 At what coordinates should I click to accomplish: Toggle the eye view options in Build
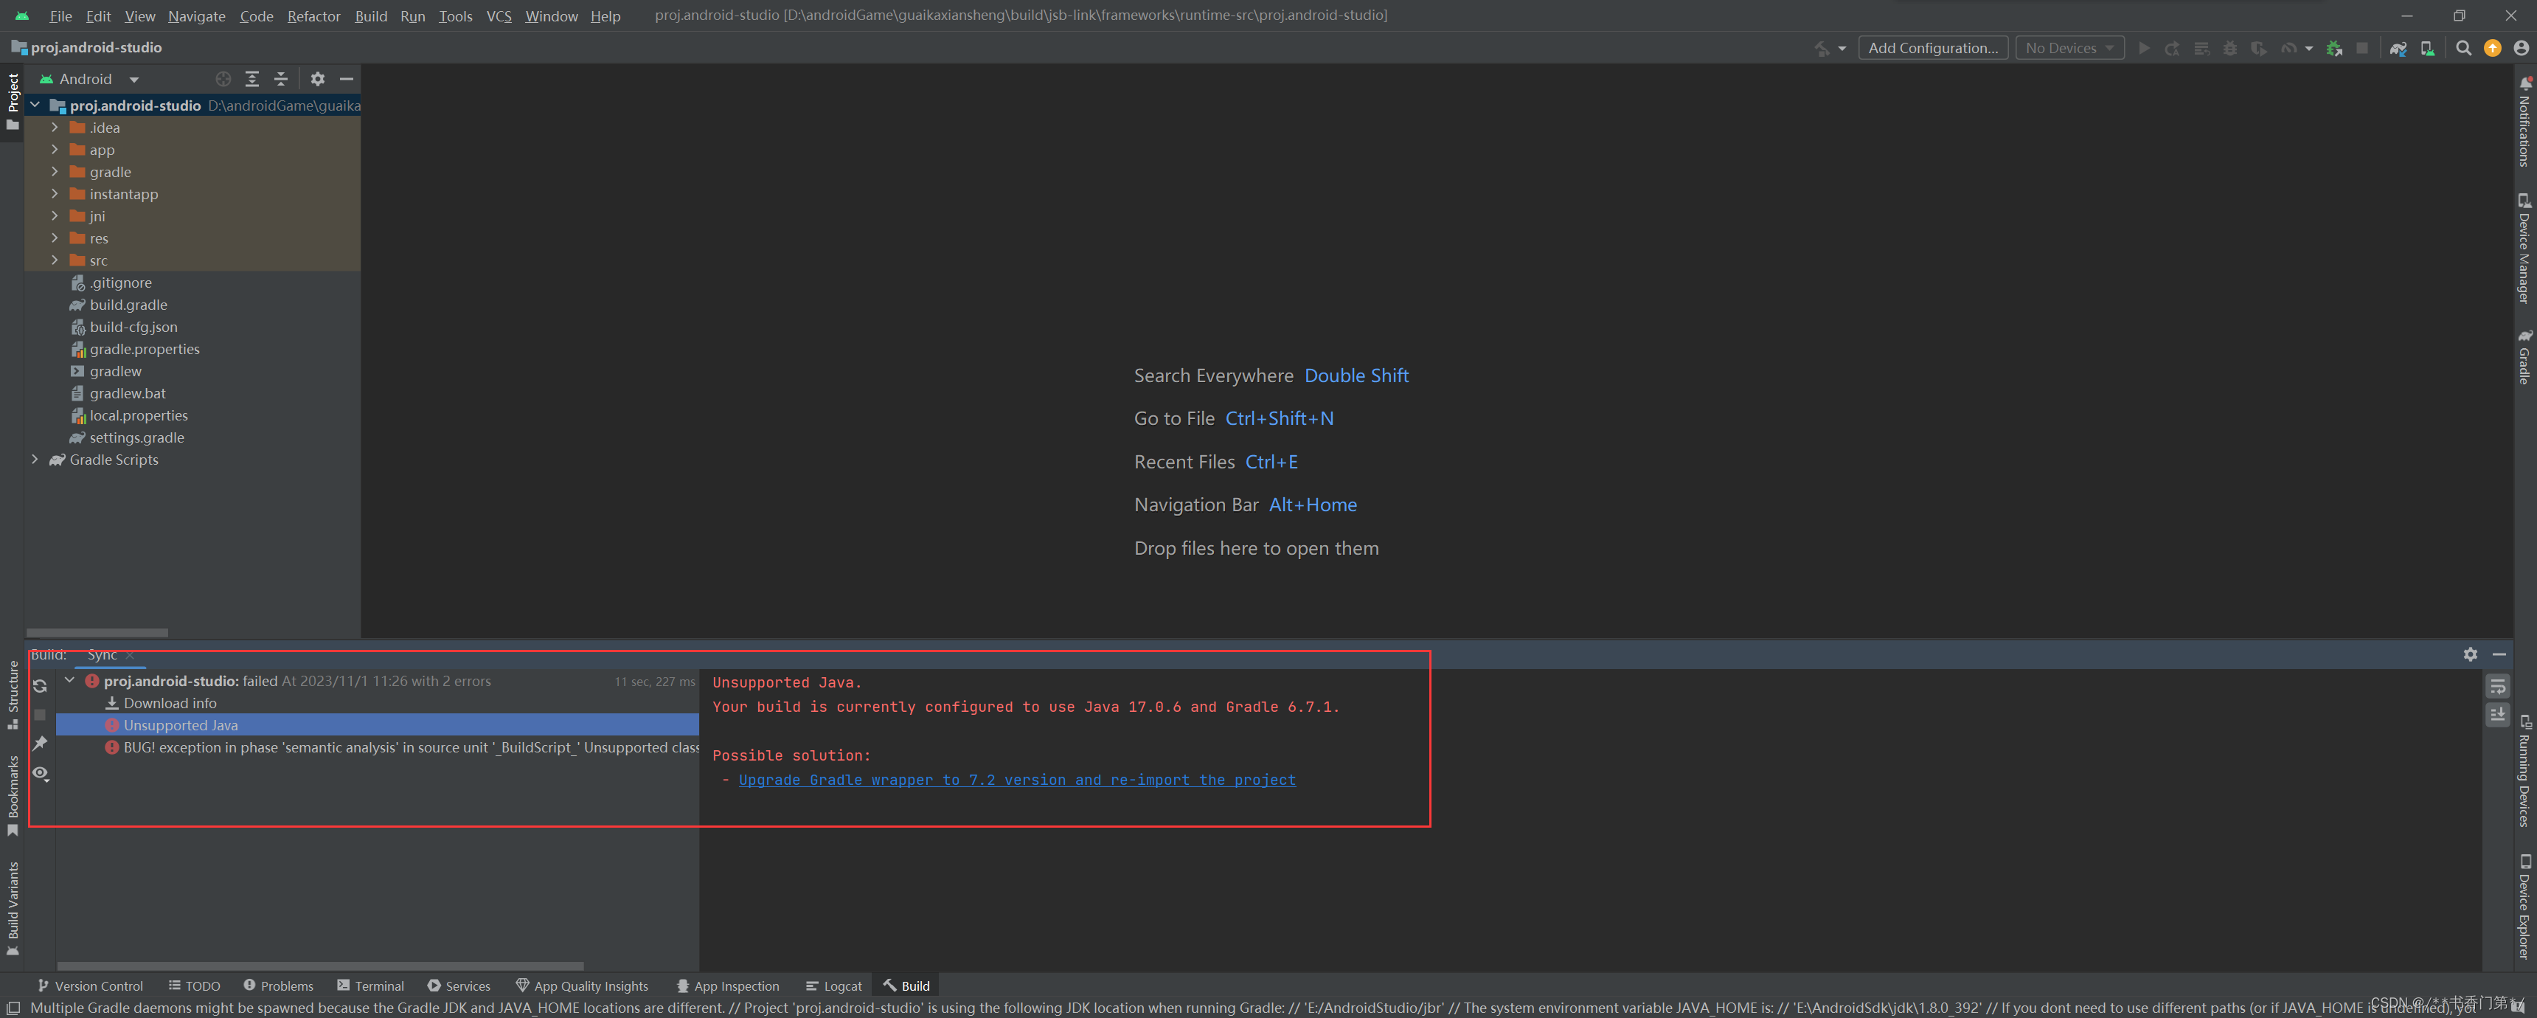coord(41,774)
